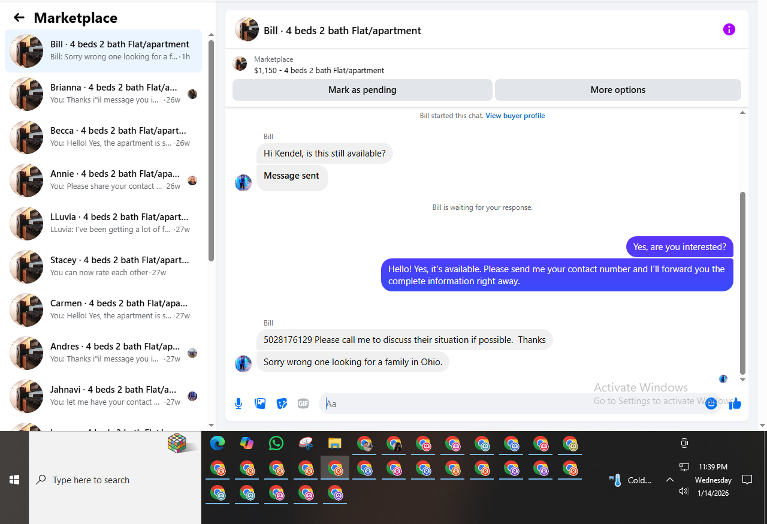Click the conversation list scrollbar thumb
767x524 pixels.
click(211, 150)
